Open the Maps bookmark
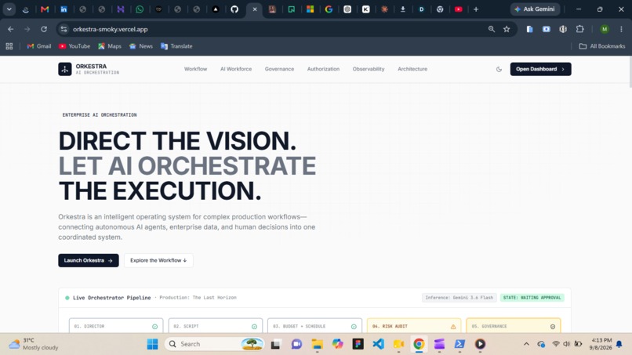This screenshot has width=632, height=355. 110,46
